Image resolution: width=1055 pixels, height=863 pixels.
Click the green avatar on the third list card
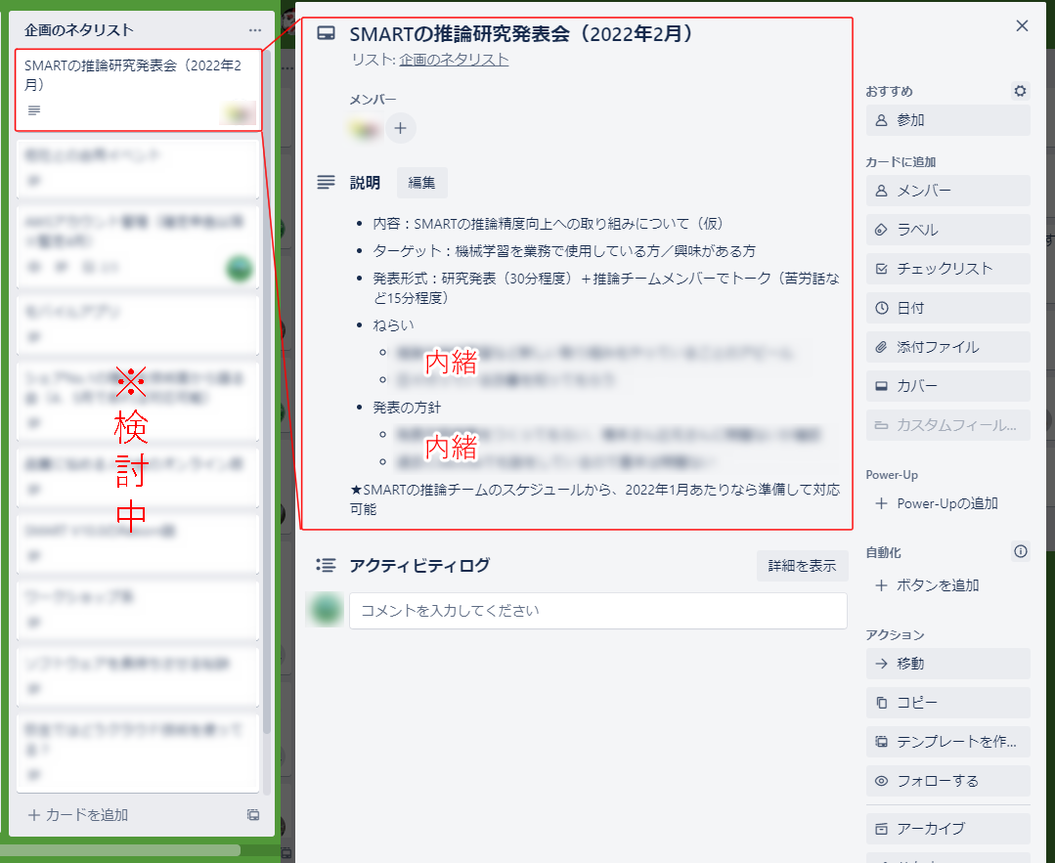(x=240, y=269)
